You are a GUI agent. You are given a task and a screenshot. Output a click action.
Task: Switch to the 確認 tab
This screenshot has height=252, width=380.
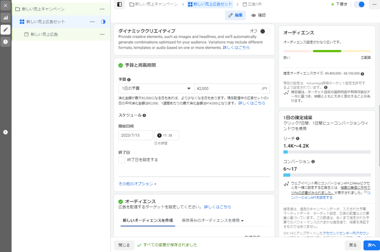(x=258, y=15)
